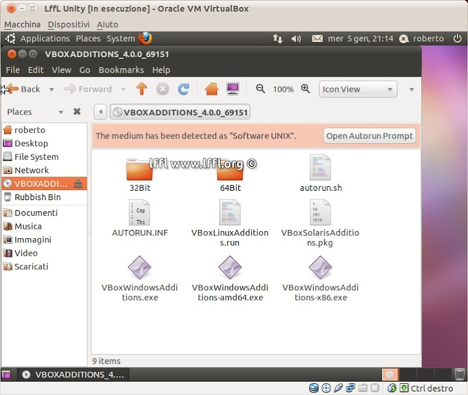Reset zoom via the 100% label
The image size is (468, 395).
pyautogui.click(x=283, y=90)
